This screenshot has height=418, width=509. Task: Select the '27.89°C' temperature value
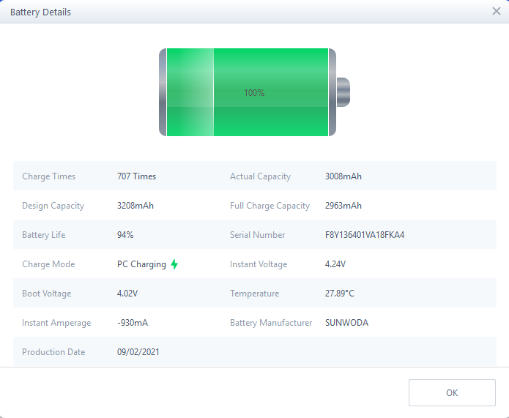click(x=340, y=294)
